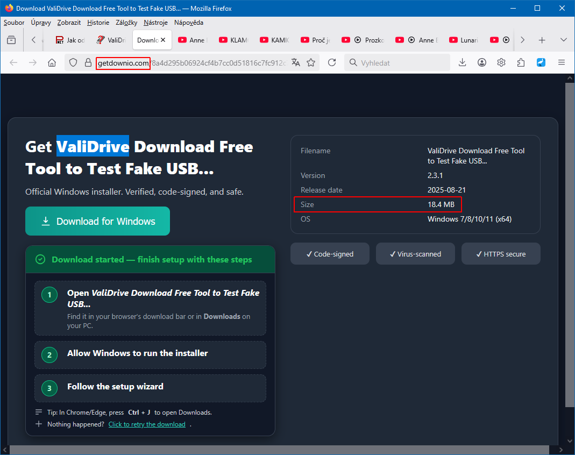Viewport: 575px width, 455px height.
Task: Click the blue extension icon in toolbar
Action: click(x=541, y=63)
